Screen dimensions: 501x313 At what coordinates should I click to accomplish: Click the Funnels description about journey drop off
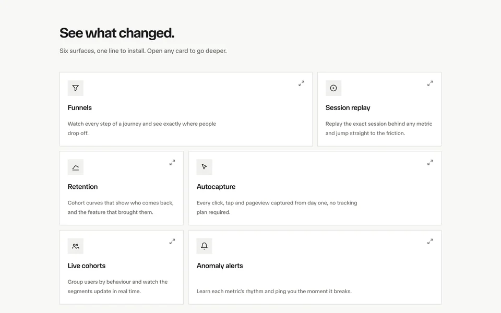pyautogui.click(x=142, y=128)
